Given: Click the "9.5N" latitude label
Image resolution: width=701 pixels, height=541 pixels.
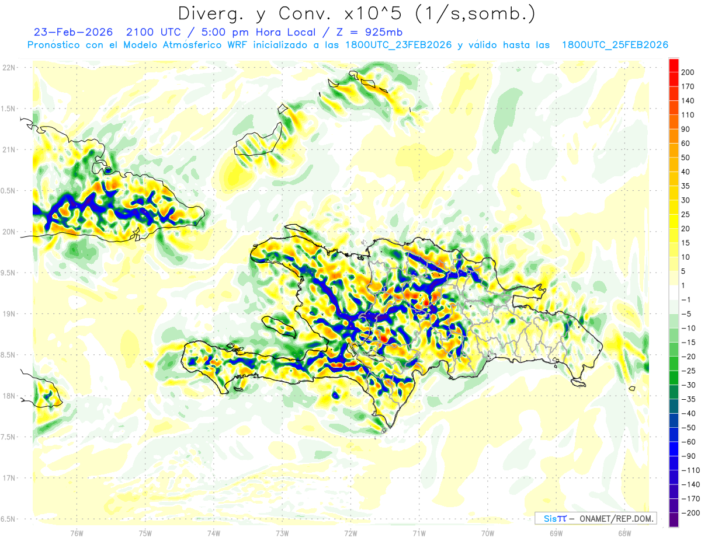Looking at the screenshot, I should click(x=8, y=273).
